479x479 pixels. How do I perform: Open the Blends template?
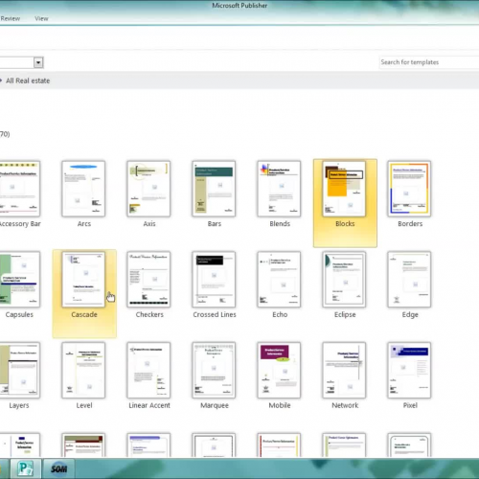point(279,189)
